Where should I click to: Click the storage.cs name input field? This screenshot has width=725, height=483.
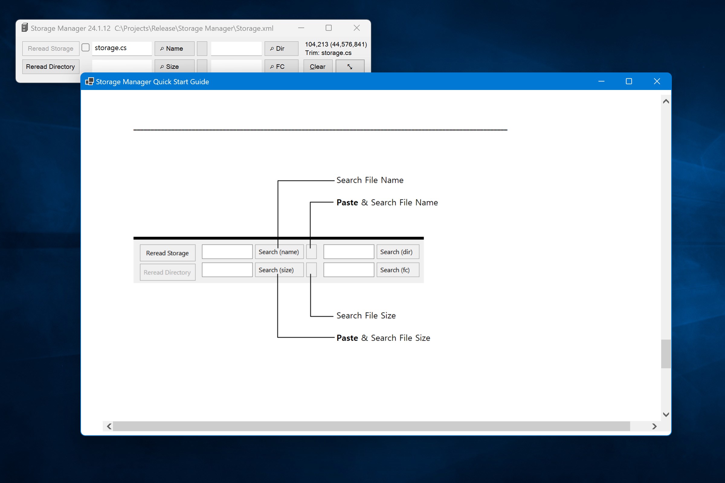[x=122, y=48]
